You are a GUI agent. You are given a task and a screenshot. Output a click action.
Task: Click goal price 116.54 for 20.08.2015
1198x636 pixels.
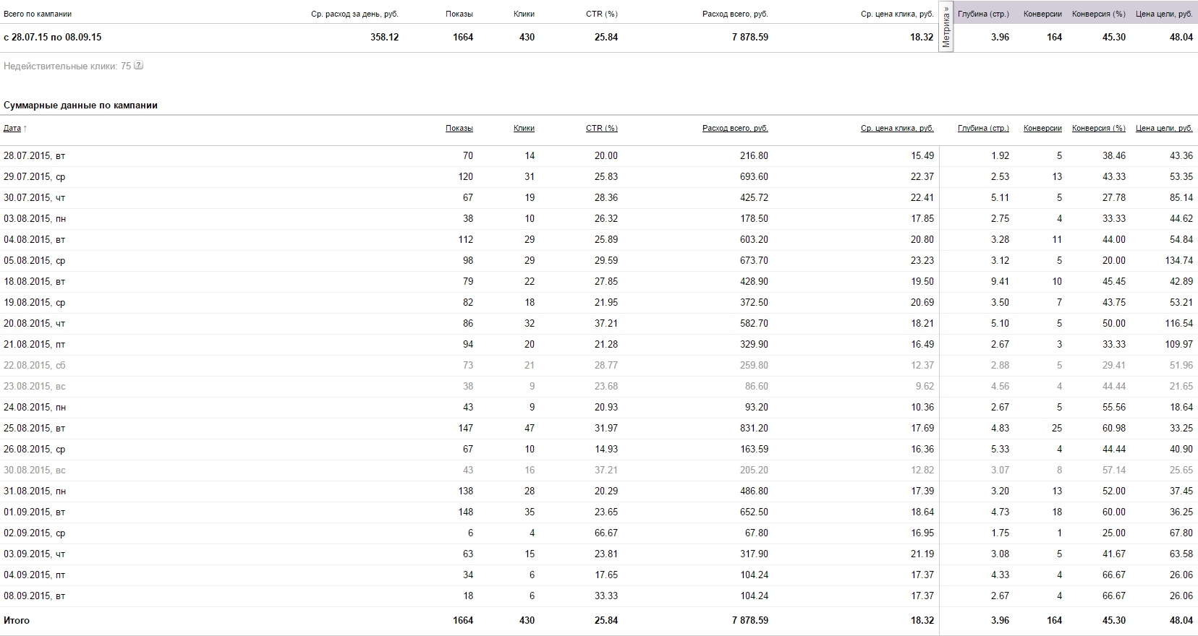coord(1179,323)
